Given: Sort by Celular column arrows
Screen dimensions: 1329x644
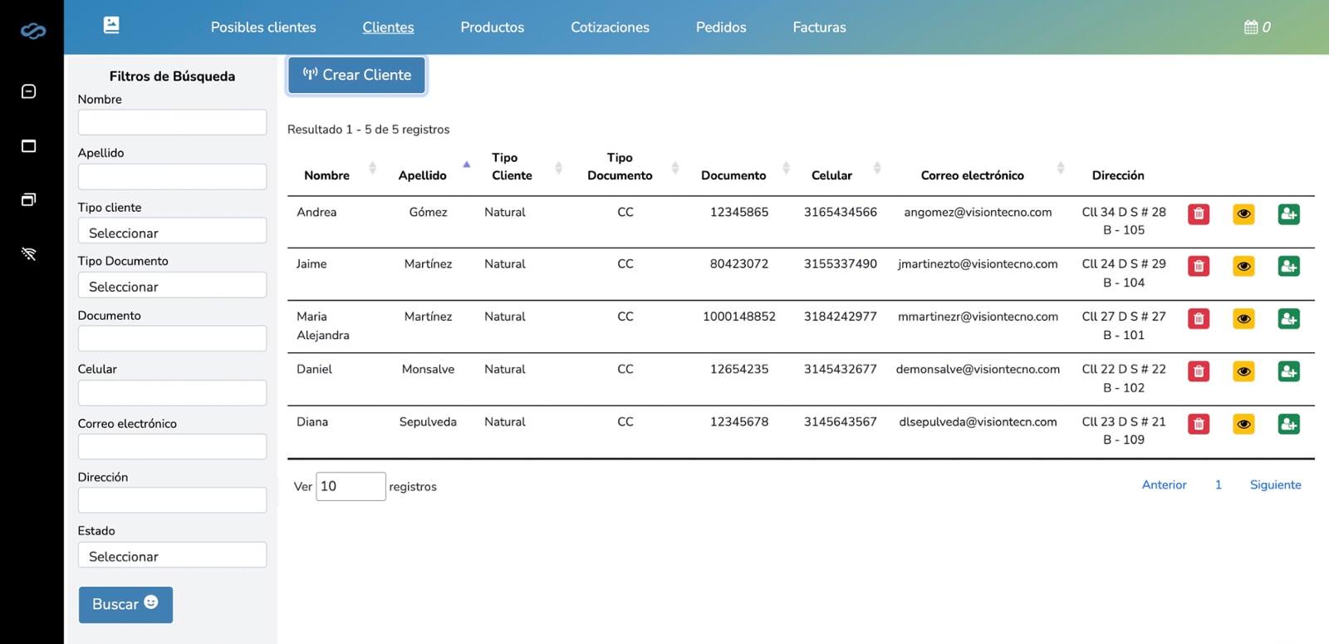Looking at the screenshot, I should [877, 168].
